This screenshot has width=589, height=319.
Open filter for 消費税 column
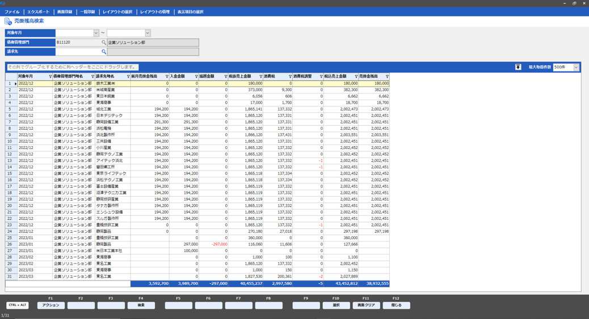[x=290, y=76]
